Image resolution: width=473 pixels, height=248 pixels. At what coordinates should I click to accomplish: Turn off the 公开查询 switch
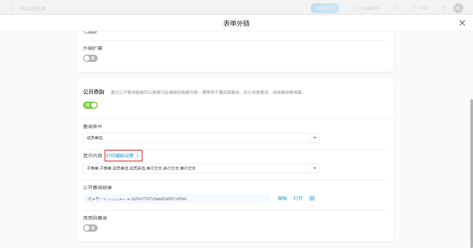90,105
